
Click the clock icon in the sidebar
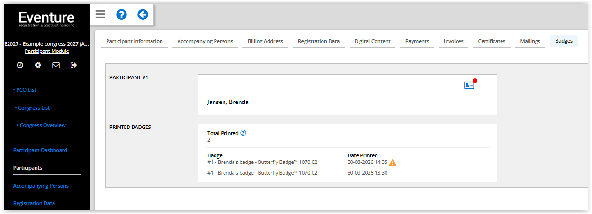tap(20, 65)
